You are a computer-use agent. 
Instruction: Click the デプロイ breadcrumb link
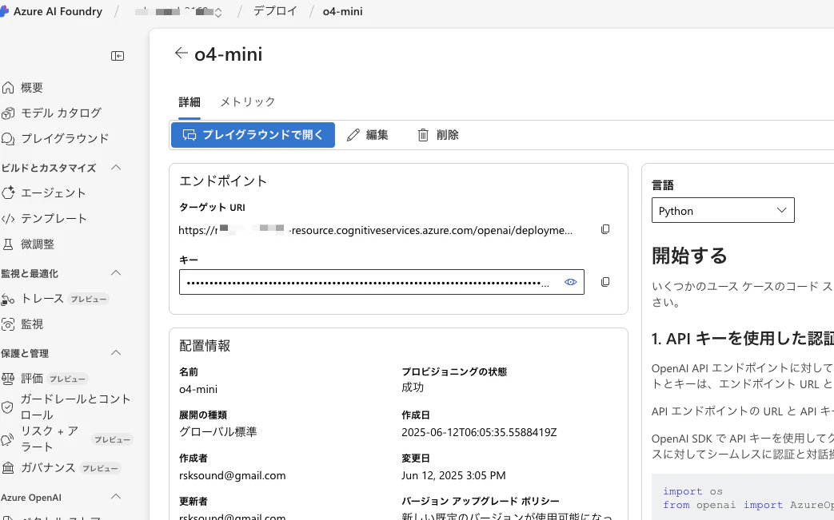(275, 11)
